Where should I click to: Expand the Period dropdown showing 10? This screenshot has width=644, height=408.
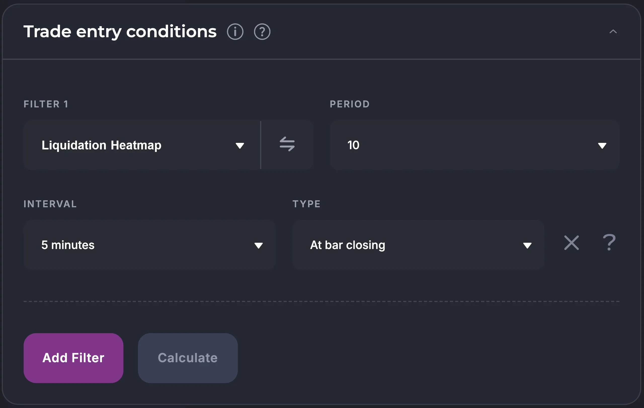point(474,145)
